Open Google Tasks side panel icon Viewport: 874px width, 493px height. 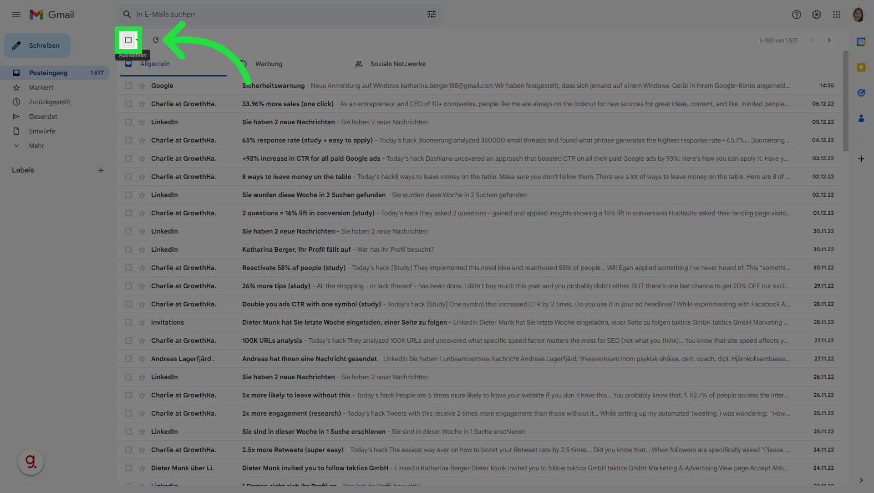tap(861, 93)
